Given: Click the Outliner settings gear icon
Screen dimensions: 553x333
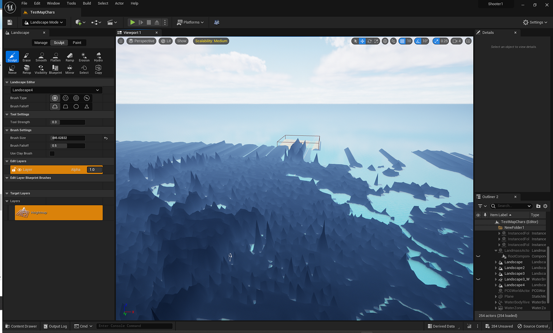Looking at the screenshot, I should point(545,206).
